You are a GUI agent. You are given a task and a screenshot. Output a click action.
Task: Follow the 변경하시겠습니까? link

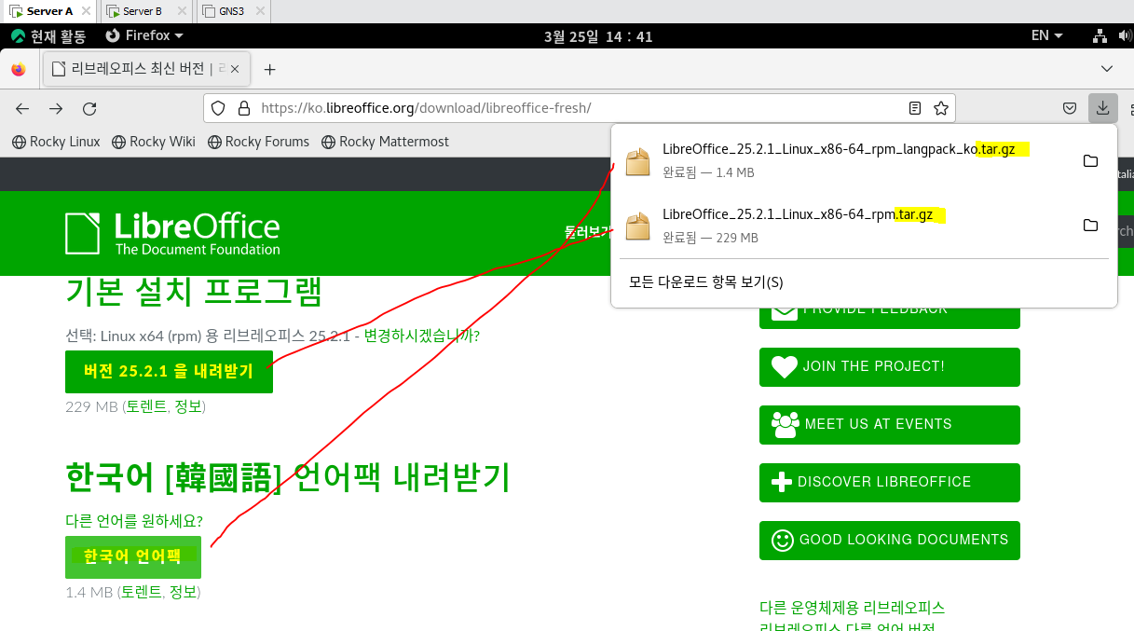click(421, 336)
